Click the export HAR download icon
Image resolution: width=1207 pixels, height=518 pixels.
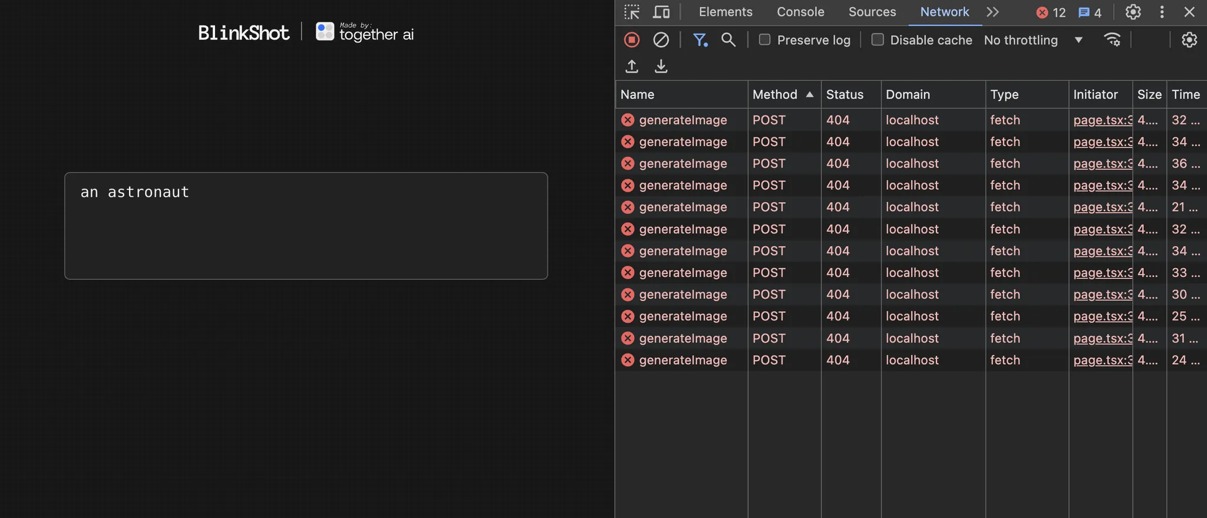(661, 66)
